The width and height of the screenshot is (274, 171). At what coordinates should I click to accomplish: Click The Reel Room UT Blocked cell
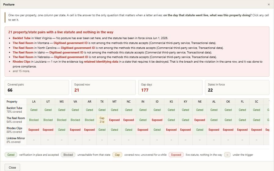pyautogui.click(x=48, y=120)
